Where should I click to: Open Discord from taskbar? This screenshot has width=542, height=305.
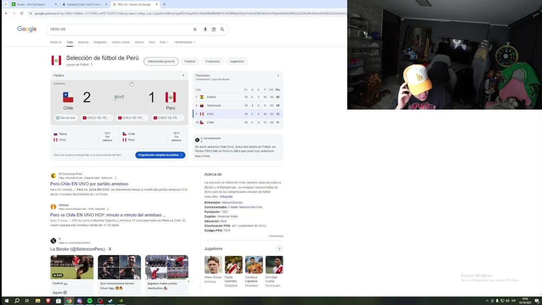click(x=79, y=301)
